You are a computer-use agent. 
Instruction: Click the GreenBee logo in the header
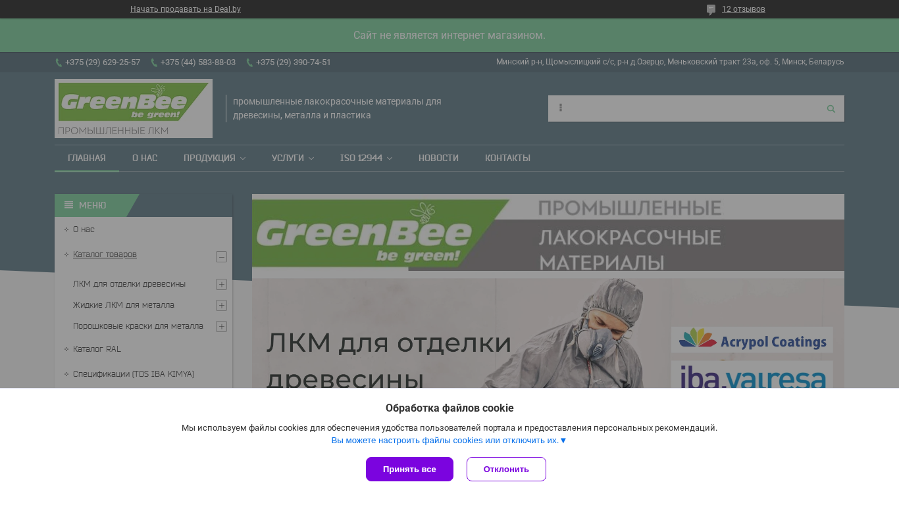click(134, 108)
